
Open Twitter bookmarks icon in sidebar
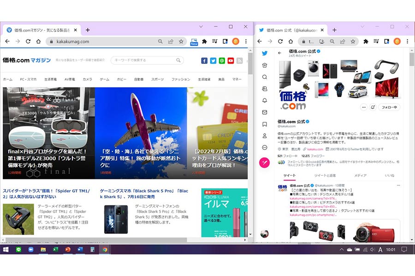(264, 124)
